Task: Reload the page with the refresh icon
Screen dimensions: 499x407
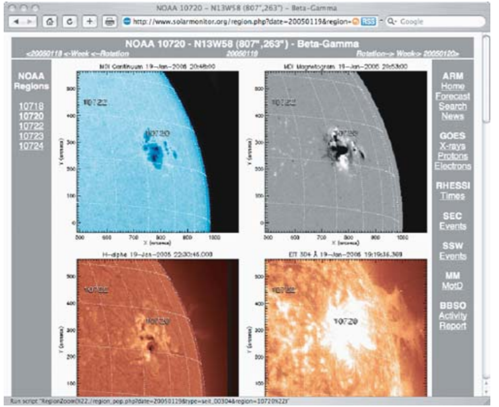Action: tap(70, 22)
